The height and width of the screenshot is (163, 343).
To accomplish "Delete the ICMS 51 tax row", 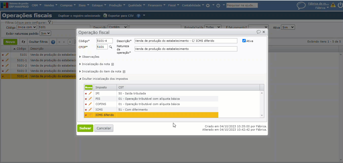I will click(86, 110).
